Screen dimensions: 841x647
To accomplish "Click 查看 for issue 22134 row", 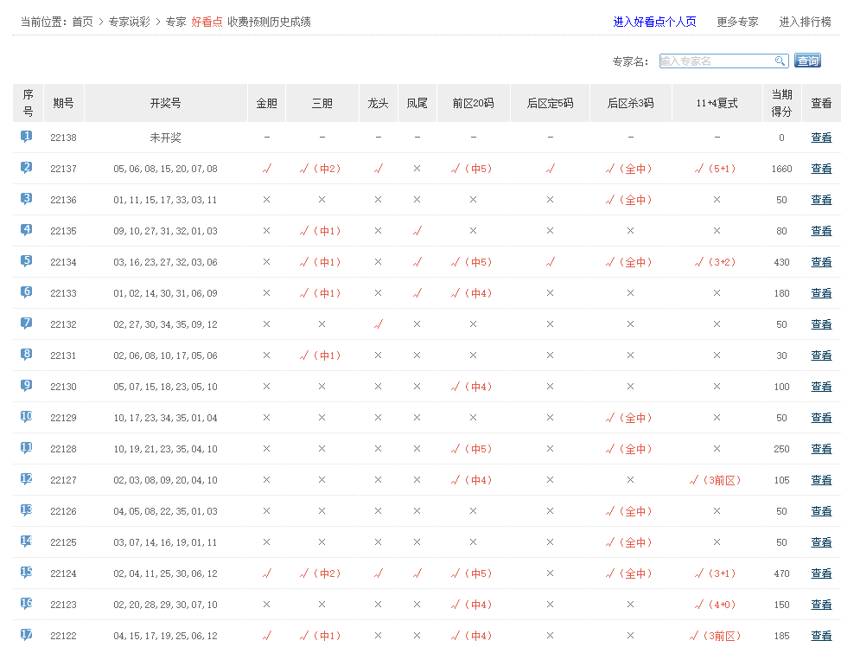I will click(x=821, y=262).
